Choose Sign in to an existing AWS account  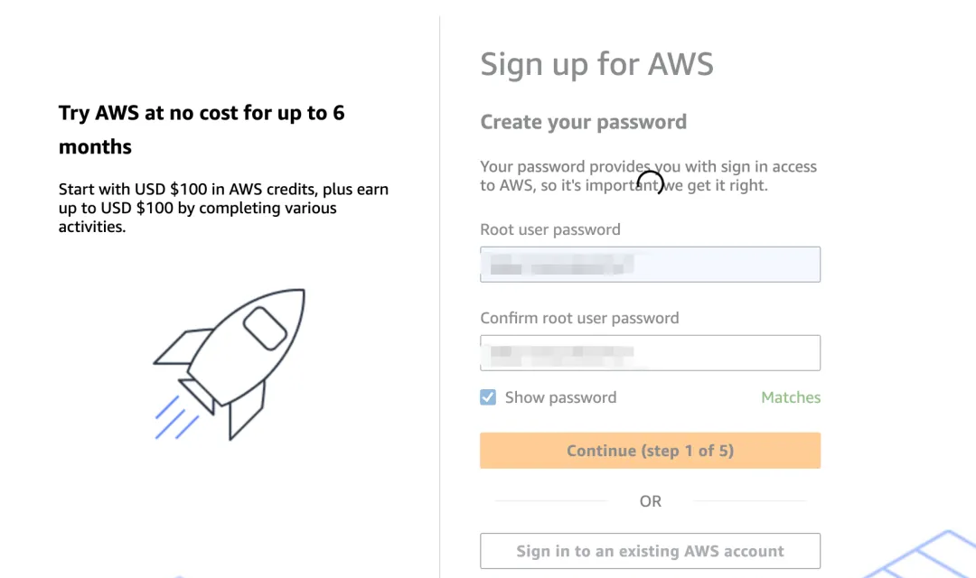coord(650,551)
